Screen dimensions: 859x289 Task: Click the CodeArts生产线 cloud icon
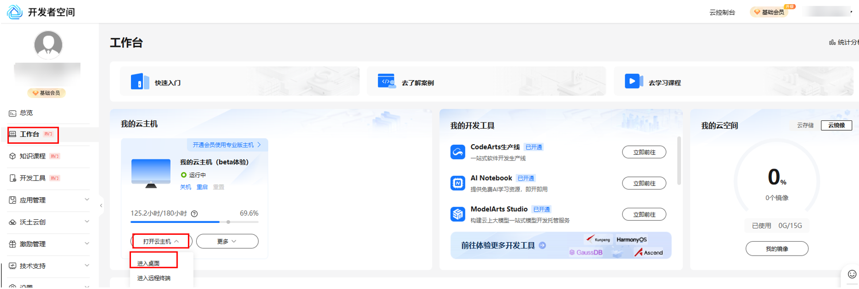coord(458,152)
